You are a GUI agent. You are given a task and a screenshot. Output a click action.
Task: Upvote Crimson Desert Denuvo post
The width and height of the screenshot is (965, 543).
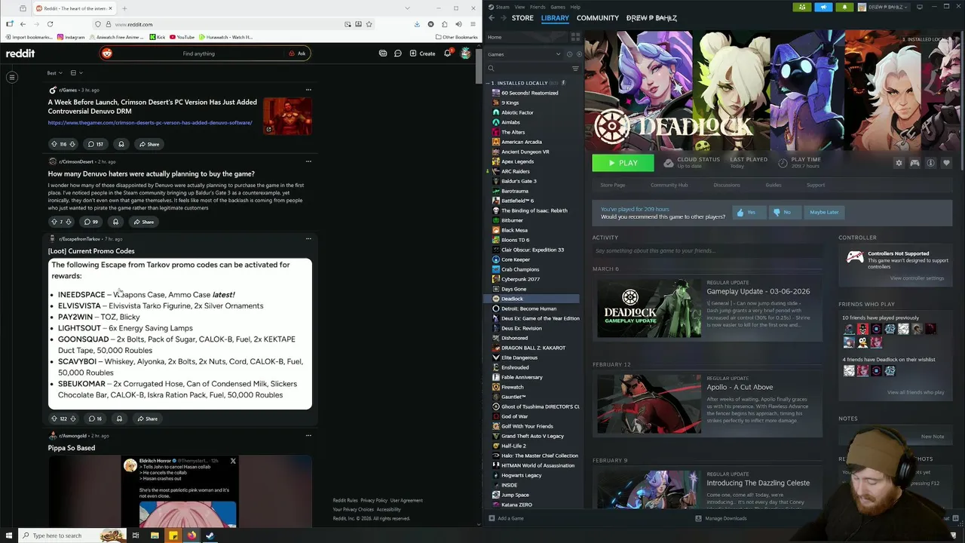[54, 144]
